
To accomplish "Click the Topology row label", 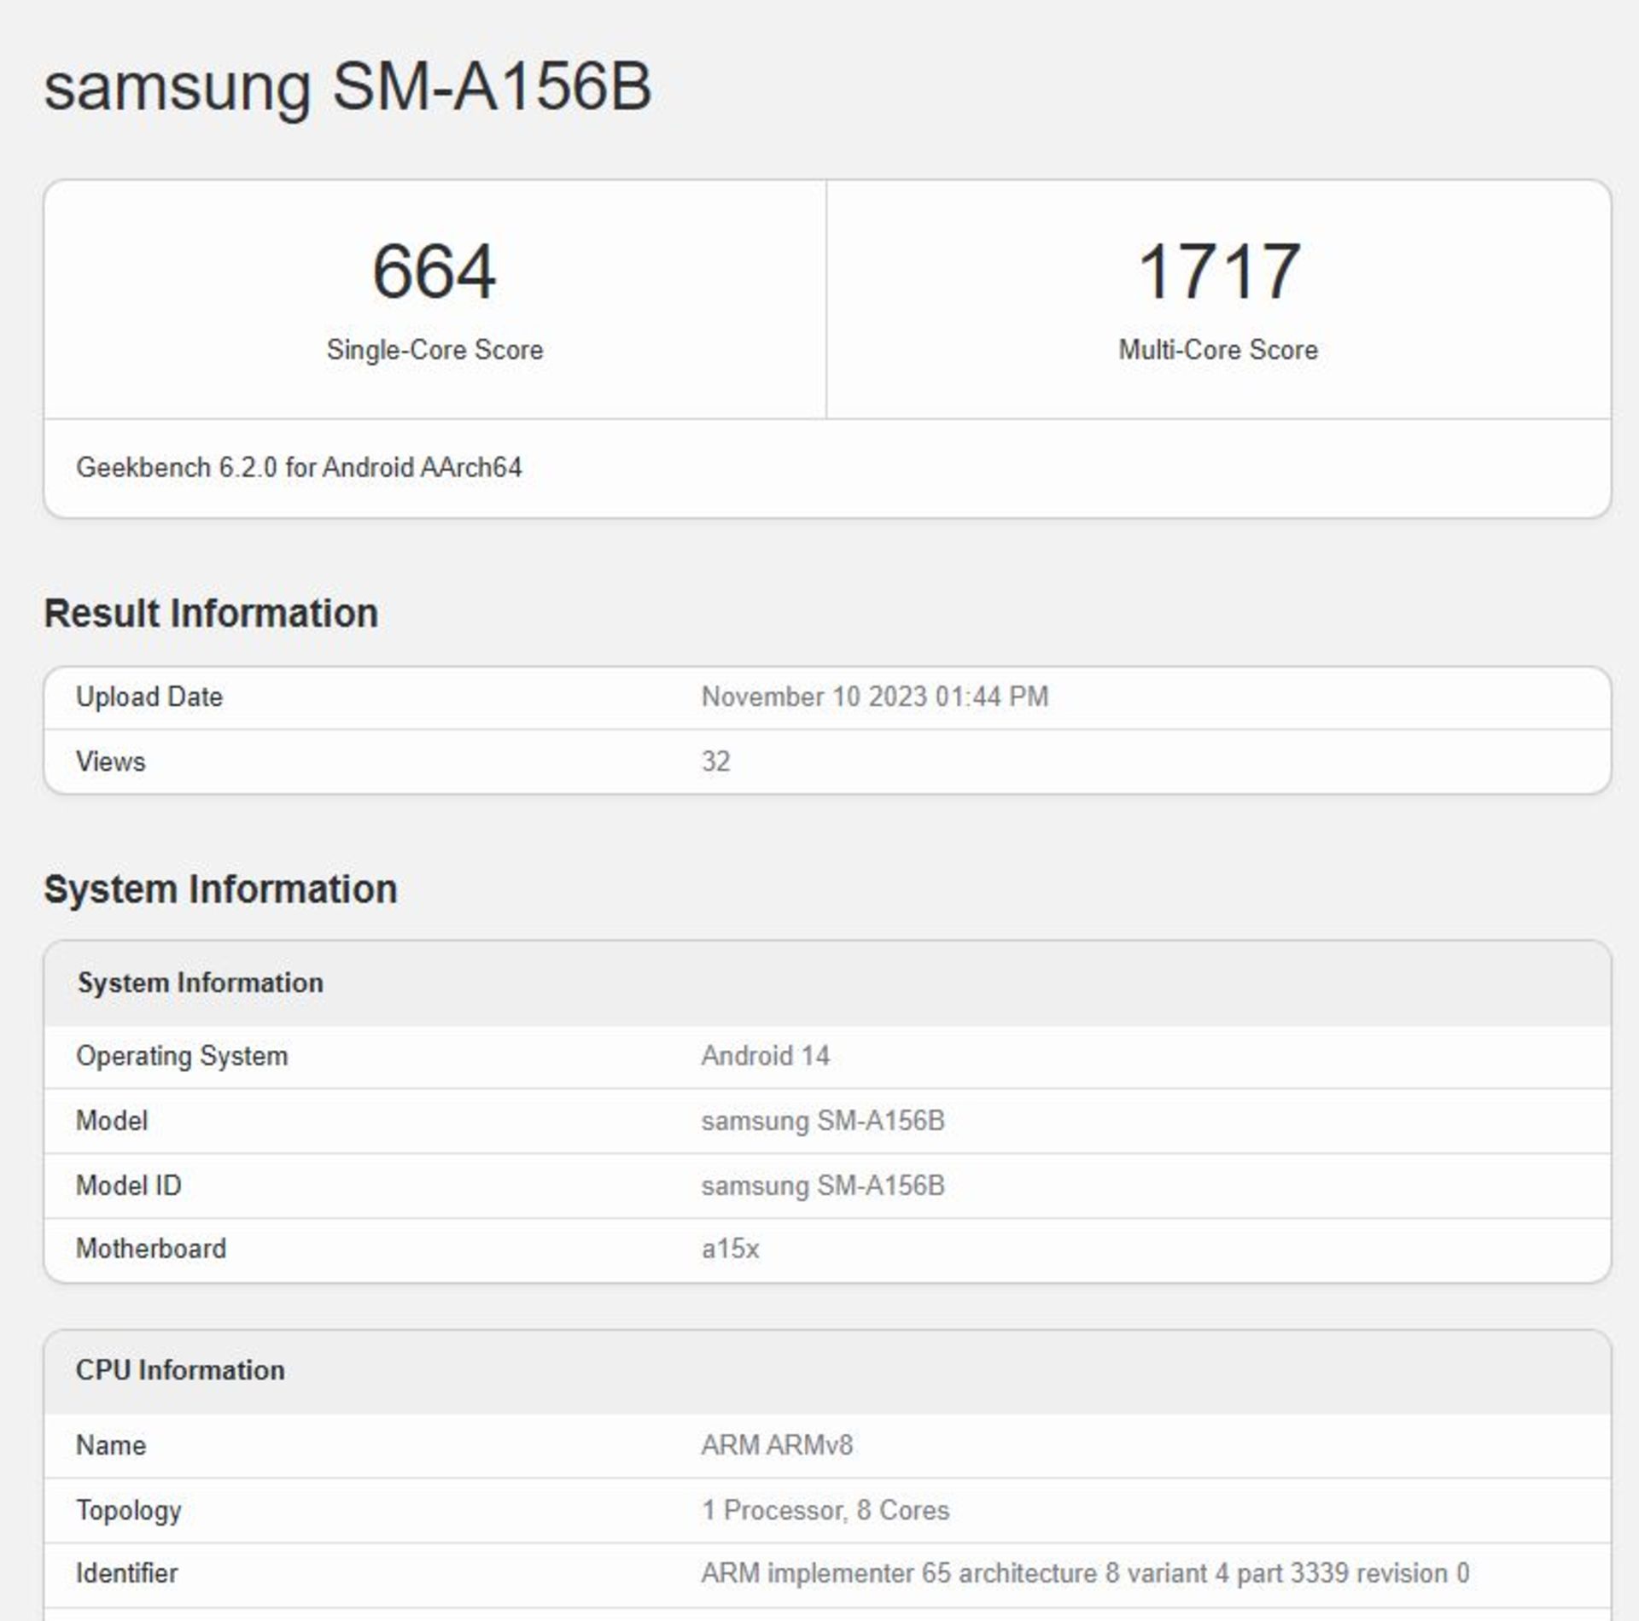I will click(129, 1510).
